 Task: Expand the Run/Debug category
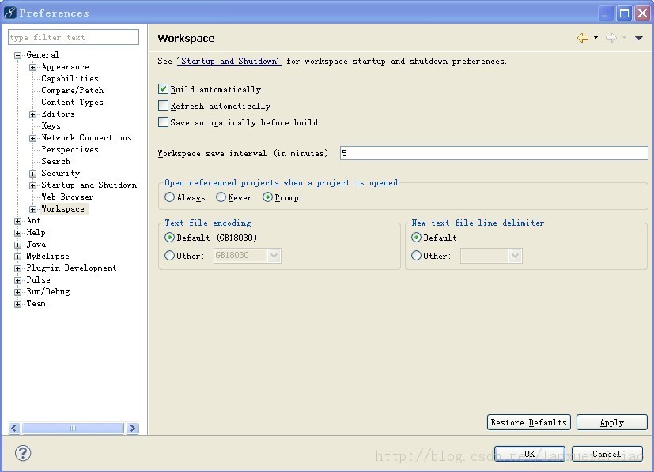click(17, 292)
